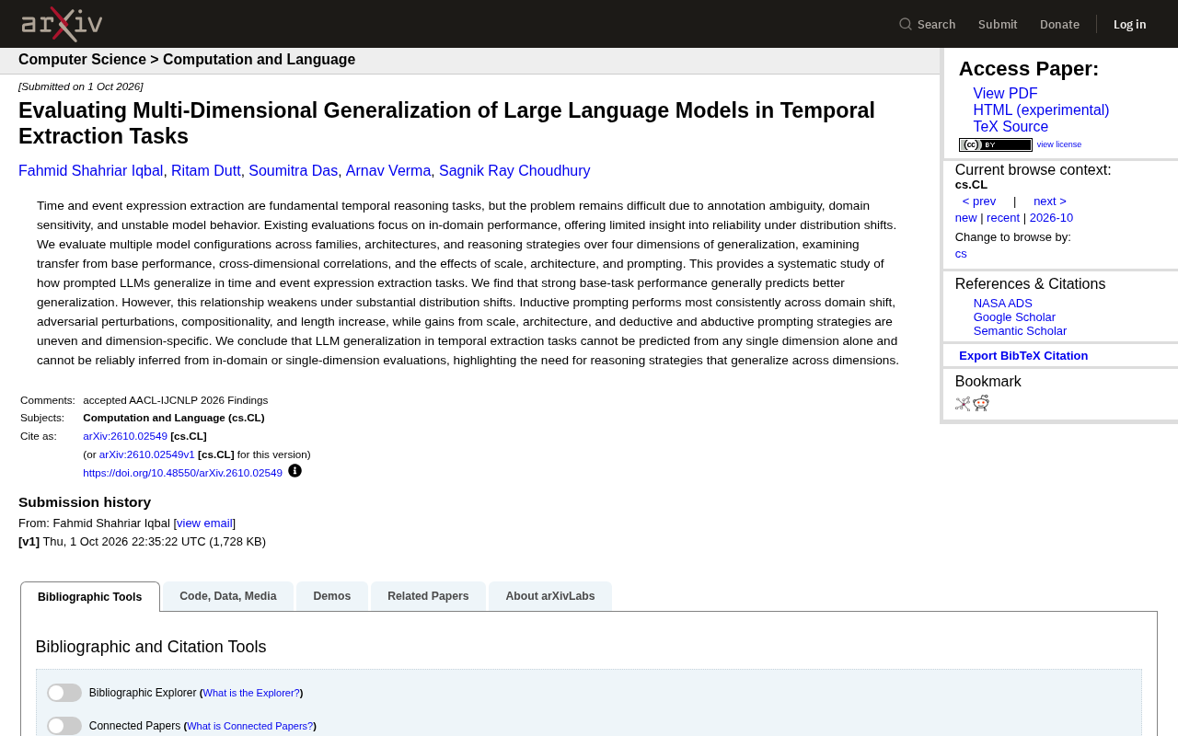
Task: Switch to the Code, Data, Media tab
Action: 228,596
